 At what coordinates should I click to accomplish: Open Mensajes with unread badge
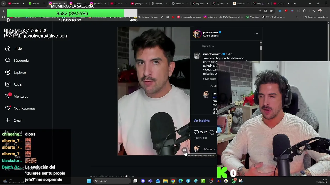pos(16,96)
